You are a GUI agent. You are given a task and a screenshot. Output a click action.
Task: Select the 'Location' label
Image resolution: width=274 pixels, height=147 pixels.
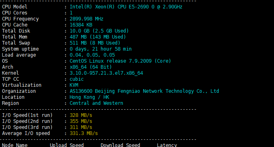point(13,97)
